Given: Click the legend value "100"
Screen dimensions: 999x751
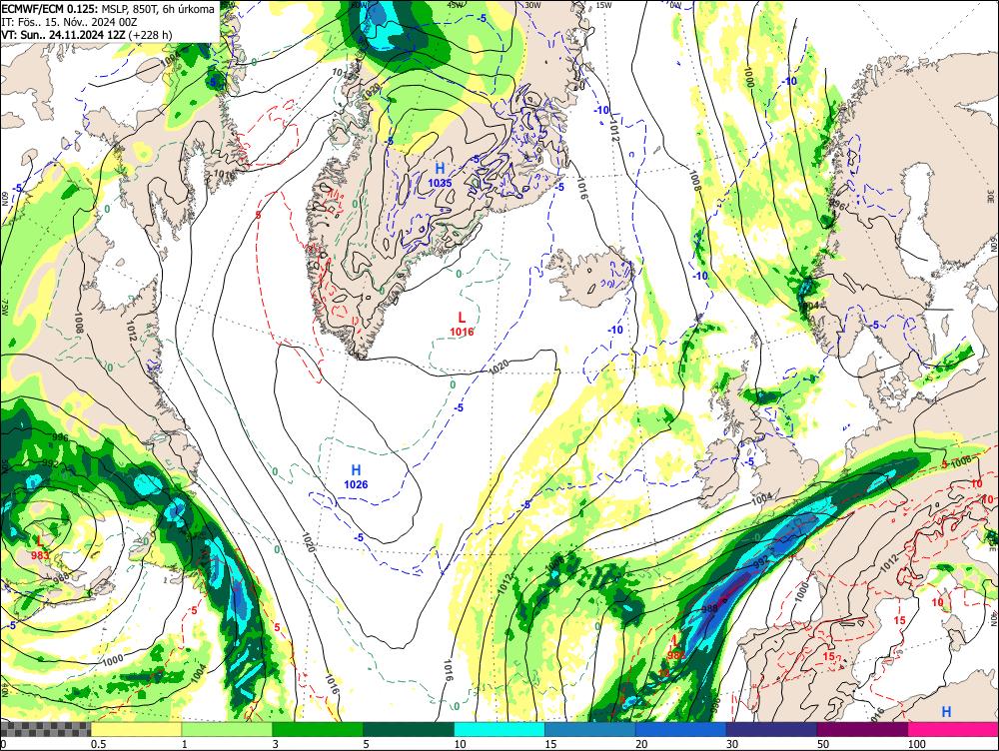Looking at the screenshot, I should tap(917, 744).
